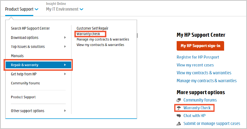This screenshot has height=129, width=247.
Task: Click the Community forums speech bubble icon
Action: [179, 100]
